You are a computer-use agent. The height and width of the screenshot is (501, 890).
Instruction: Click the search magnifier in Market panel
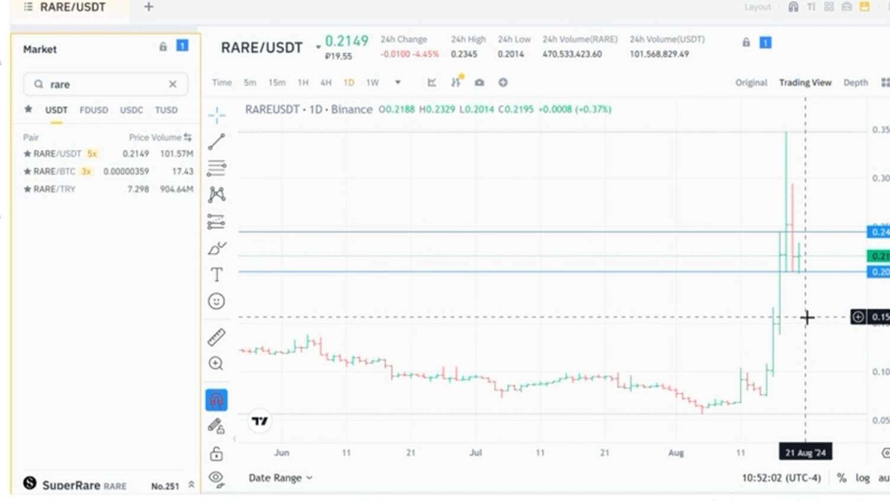pyautogui.click(x=39, y=84)
